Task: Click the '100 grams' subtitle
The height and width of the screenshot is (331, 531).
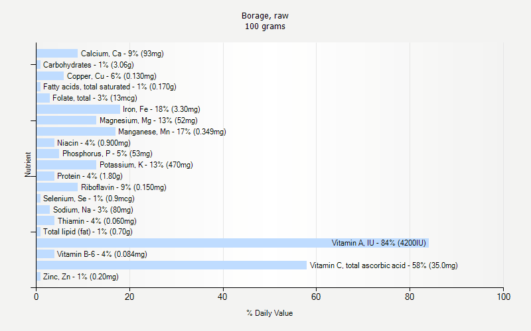Action: pos(265,26)
